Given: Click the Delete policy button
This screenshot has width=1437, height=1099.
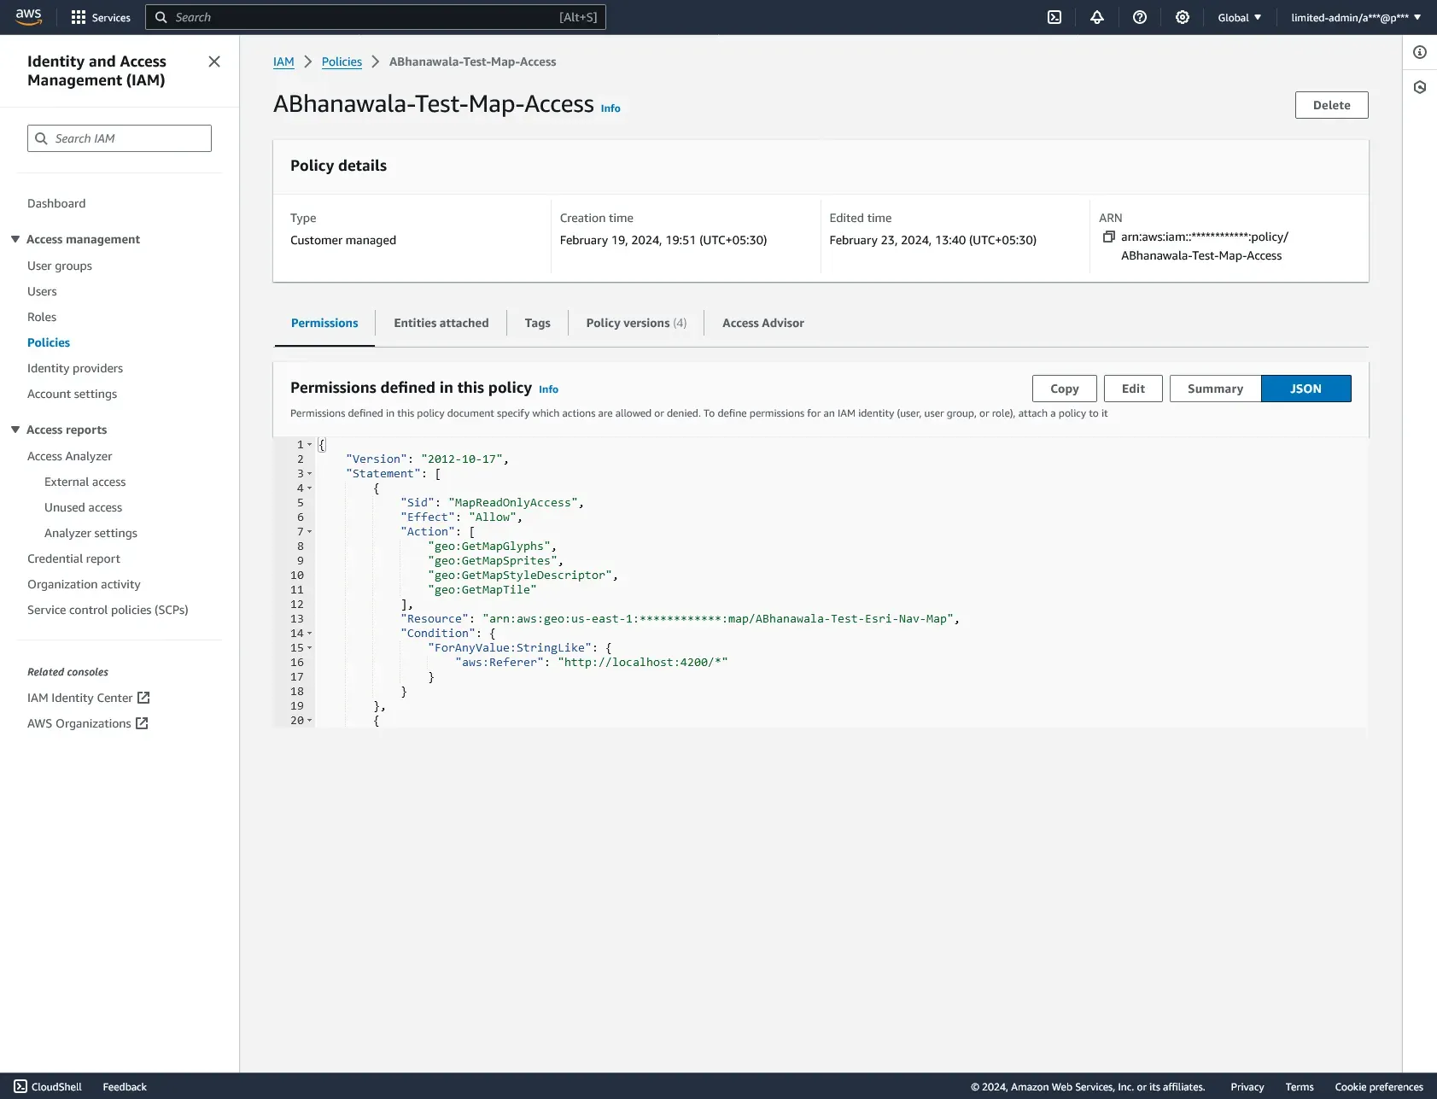Looking at the screenshot, I should click(1331, 105).
